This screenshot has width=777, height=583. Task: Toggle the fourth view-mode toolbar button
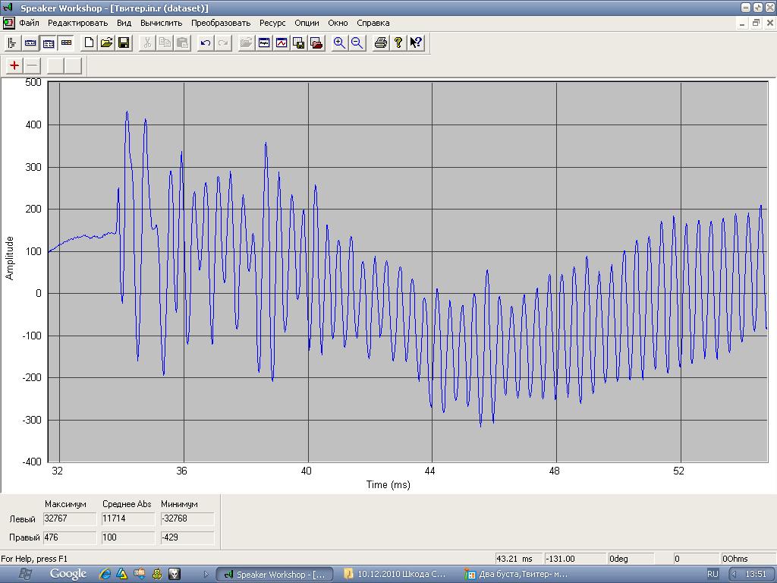tap(66, 43)
